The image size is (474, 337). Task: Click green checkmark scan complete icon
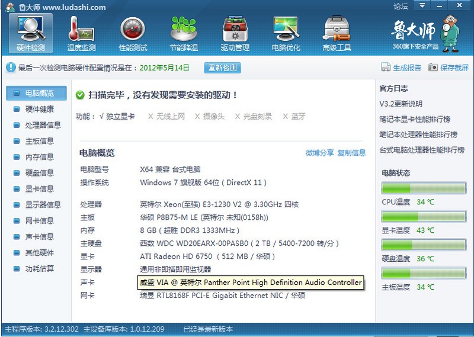pos(80,95)
